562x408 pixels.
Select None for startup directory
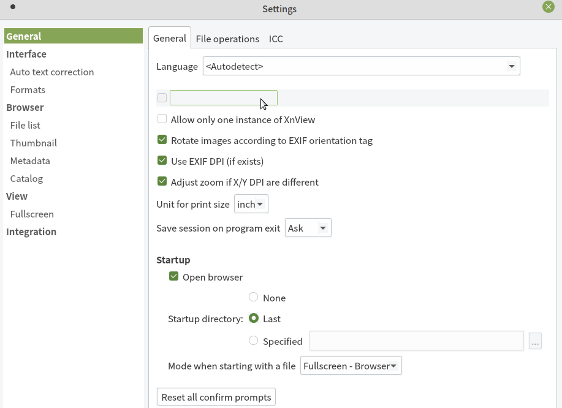(x=254, y=298)
